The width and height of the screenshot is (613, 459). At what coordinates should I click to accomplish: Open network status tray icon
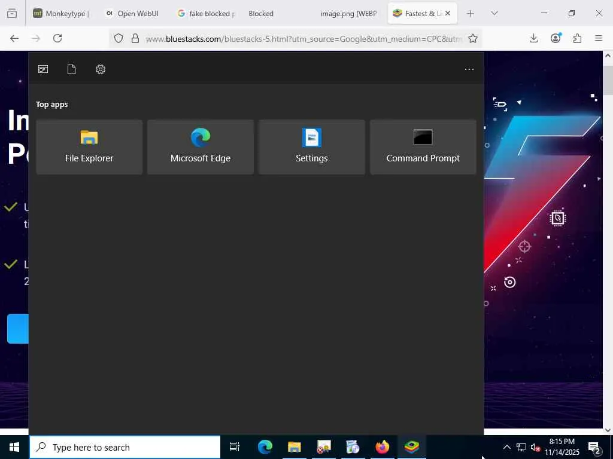coord(521,447)
